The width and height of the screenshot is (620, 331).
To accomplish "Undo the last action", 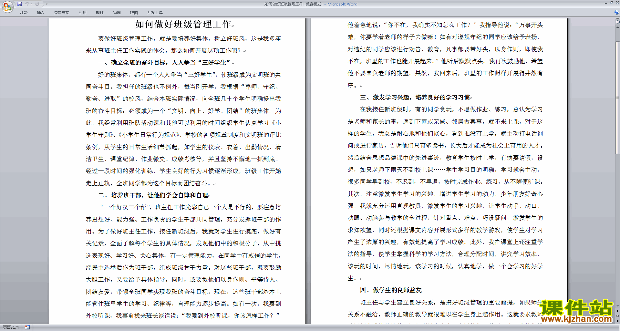I will click(27, 4).
